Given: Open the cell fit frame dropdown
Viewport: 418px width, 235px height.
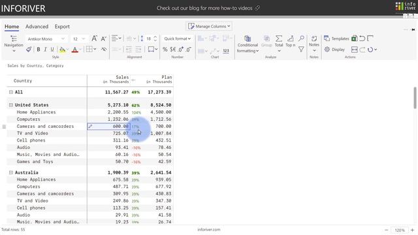Looking at the screenshot, I should (153, 50).
